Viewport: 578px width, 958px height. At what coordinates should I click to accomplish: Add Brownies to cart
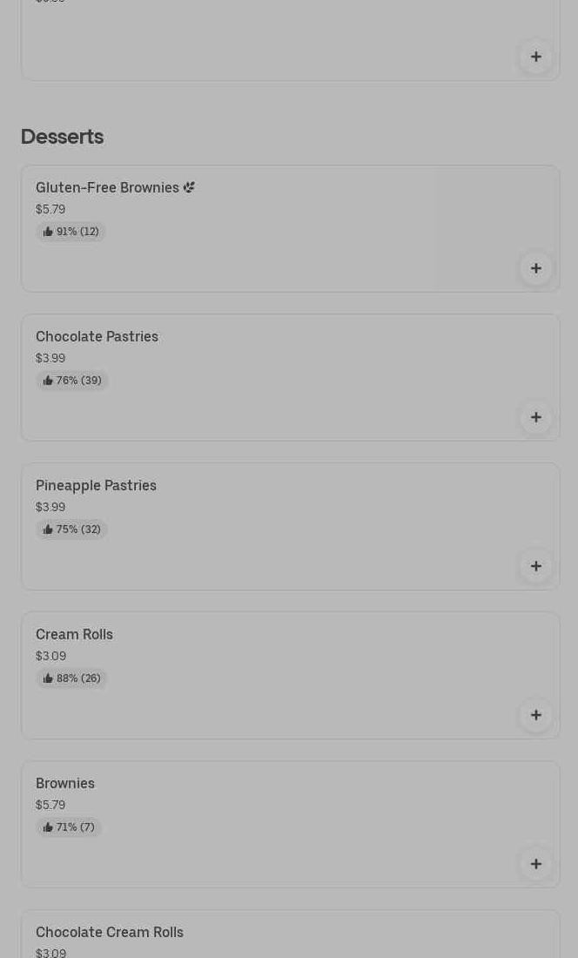pos(535,864)
